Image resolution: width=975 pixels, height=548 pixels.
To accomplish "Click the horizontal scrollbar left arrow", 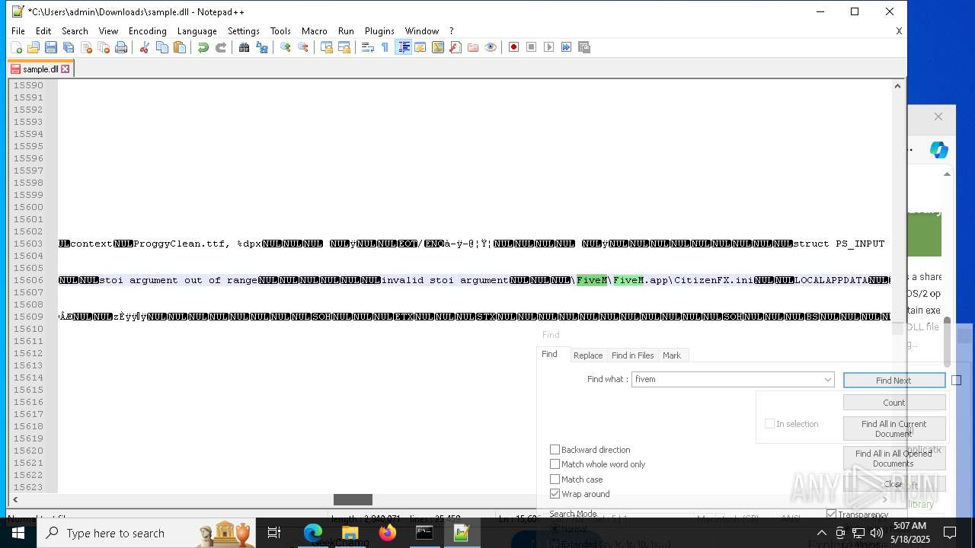I will [14, 499].
